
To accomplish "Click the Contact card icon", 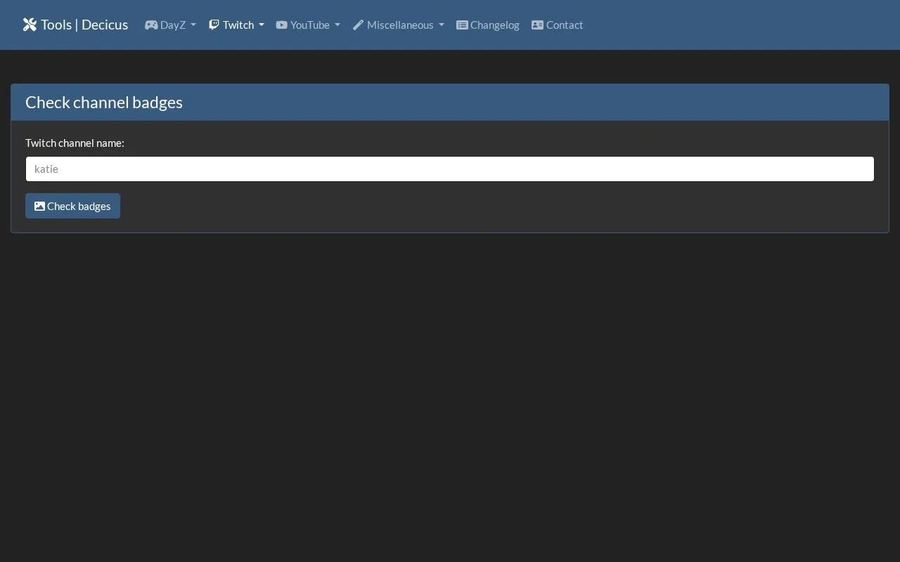I will pos(538,25).
